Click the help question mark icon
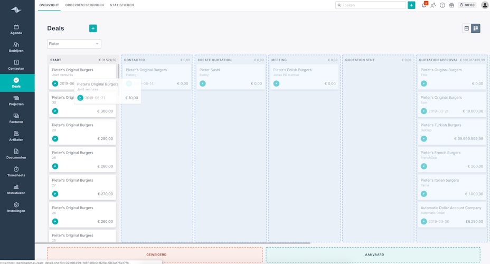490x264 pixels. [x=442, y=5]
